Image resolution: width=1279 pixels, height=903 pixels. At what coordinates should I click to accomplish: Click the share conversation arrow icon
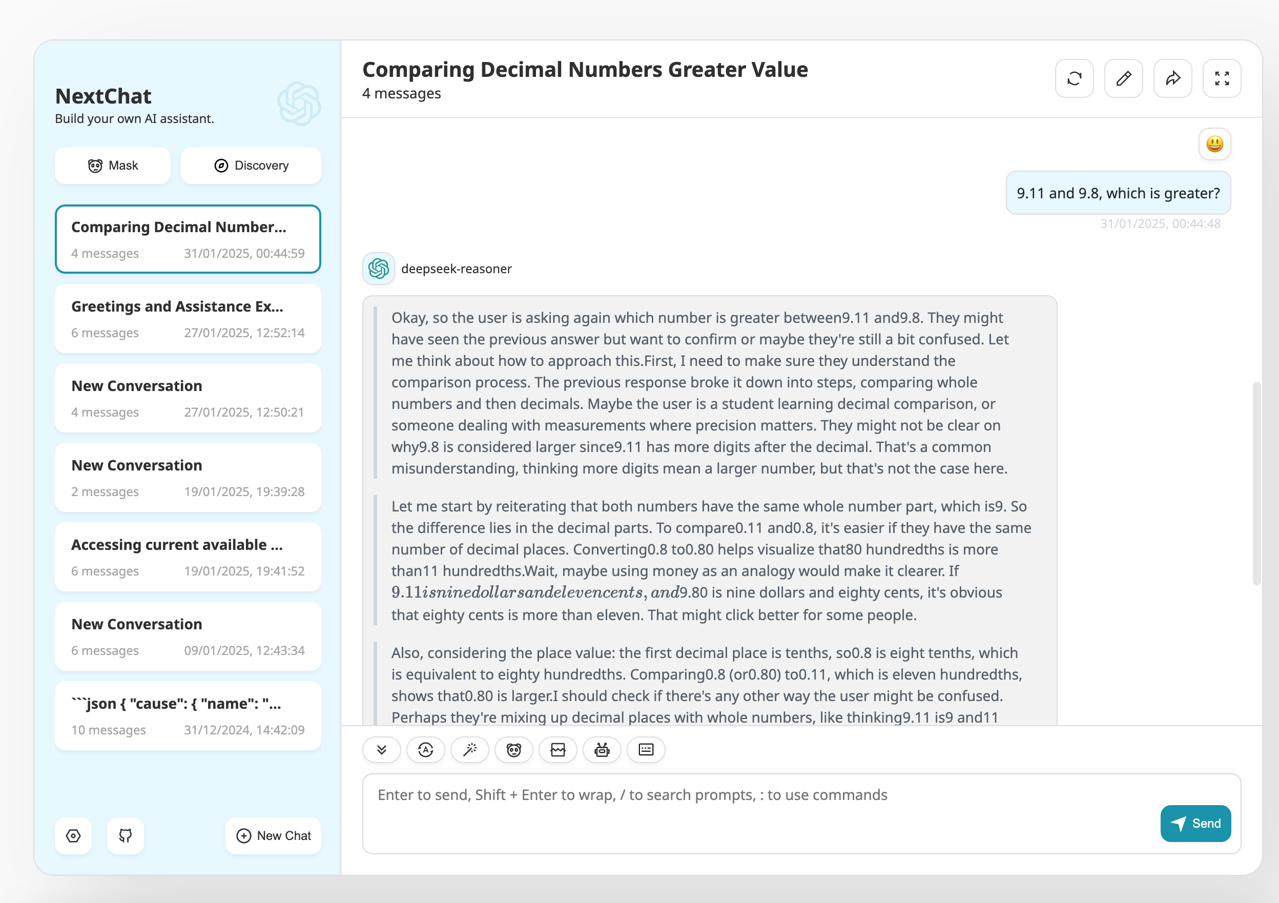pyautogui.click(x=1172, y=78)
